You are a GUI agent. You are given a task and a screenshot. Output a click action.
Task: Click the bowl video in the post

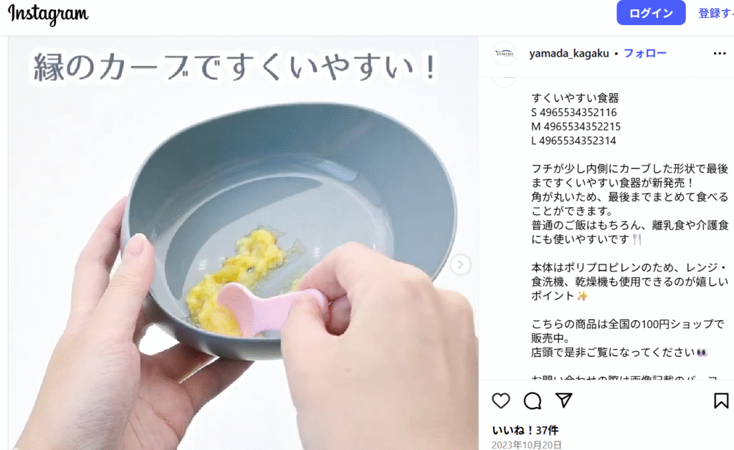pyautogui.click(x=244, y=243)
